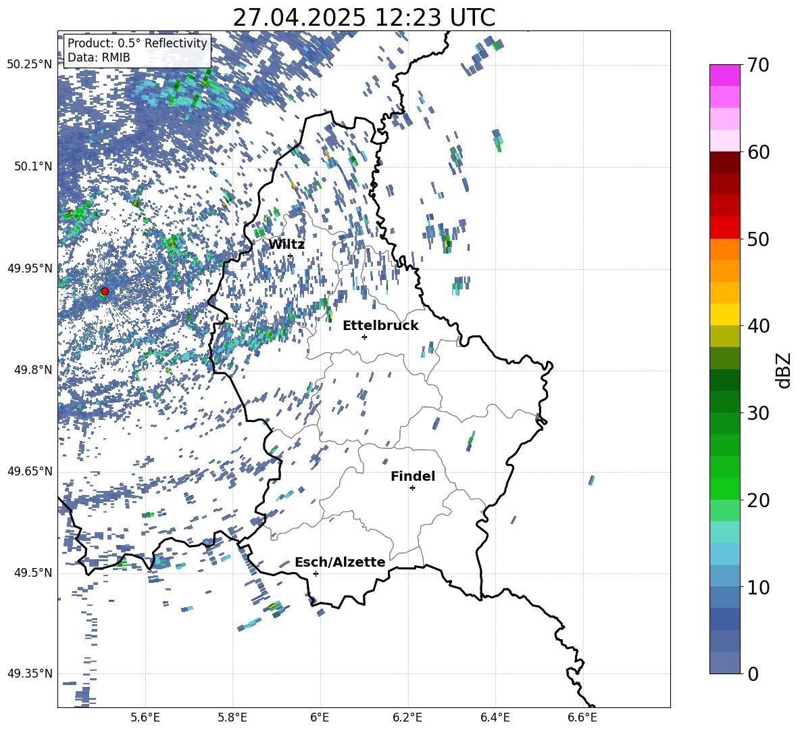Click the latitude label 49.35°N
This screenshot has width=800, height=731.
tap(30, 674)
